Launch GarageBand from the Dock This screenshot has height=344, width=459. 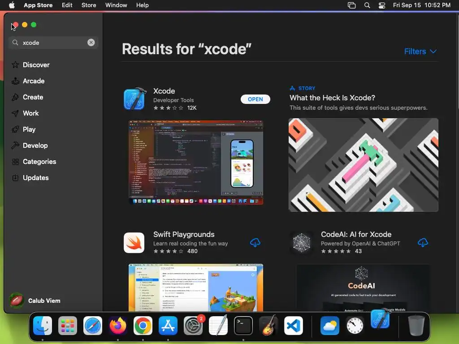point(268,326)
